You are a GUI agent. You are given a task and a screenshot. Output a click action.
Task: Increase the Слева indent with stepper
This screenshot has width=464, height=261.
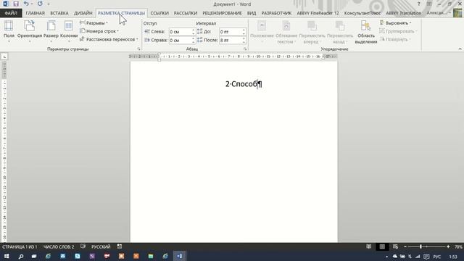(x=194, y=30)
